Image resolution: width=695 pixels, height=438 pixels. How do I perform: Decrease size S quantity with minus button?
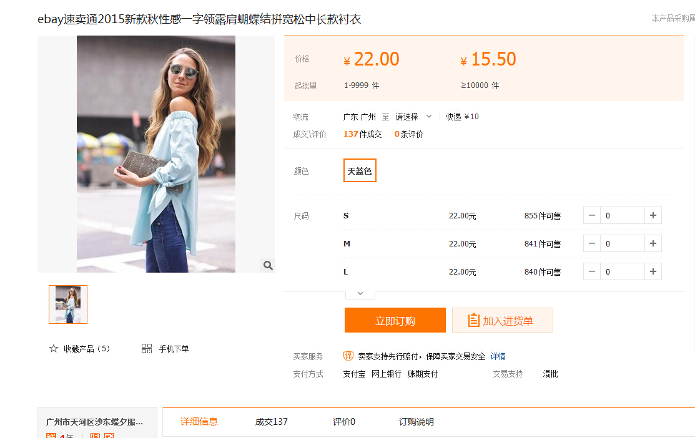592,216
